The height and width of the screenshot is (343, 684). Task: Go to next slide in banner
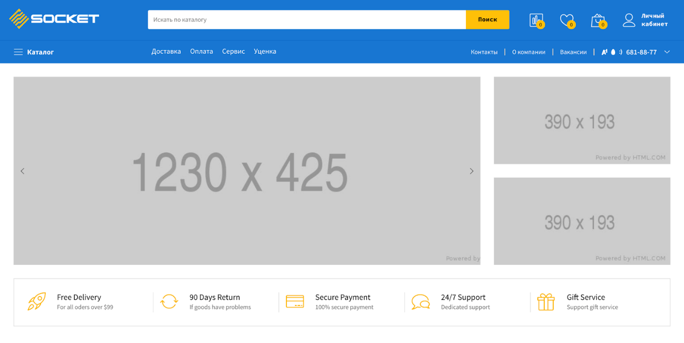click(x=471, y=171)
